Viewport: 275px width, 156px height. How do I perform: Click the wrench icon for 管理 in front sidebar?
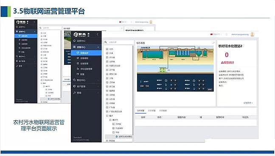pos(74,93)
